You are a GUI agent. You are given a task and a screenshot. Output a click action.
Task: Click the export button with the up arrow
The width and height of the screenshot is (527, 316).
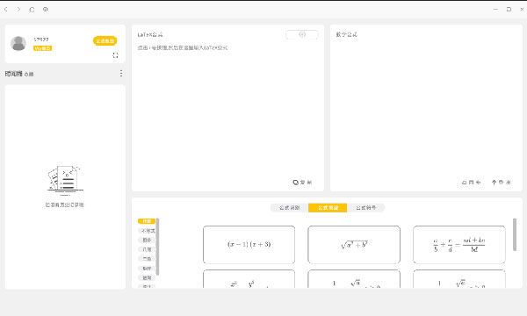pos(501,183)
